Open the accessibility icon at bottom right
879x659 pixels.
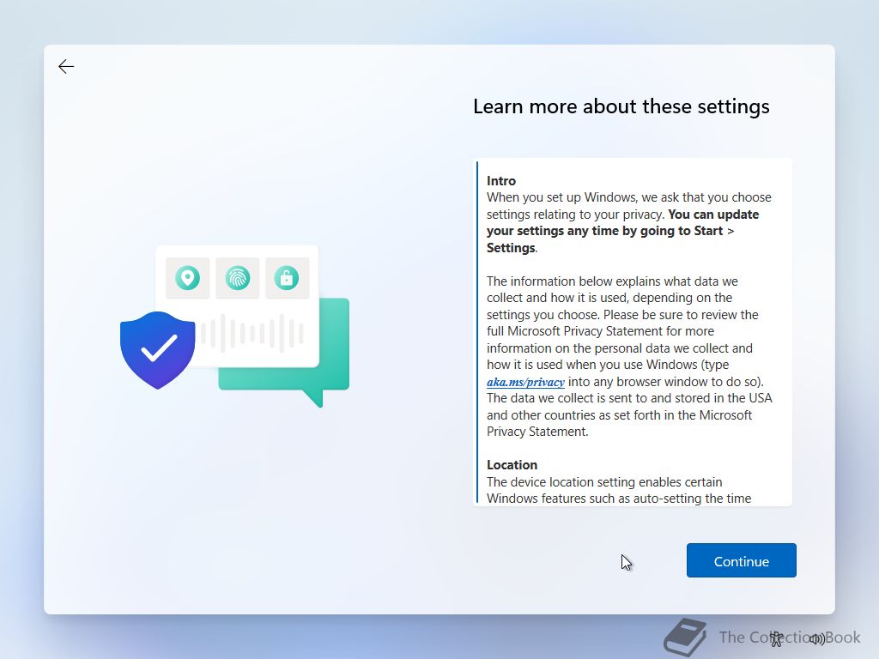(x=776, y=638)
